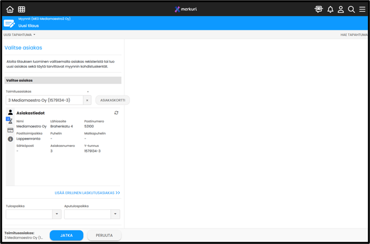
Task: Show the info icon in customer sidebar
Action: [10, 139]
